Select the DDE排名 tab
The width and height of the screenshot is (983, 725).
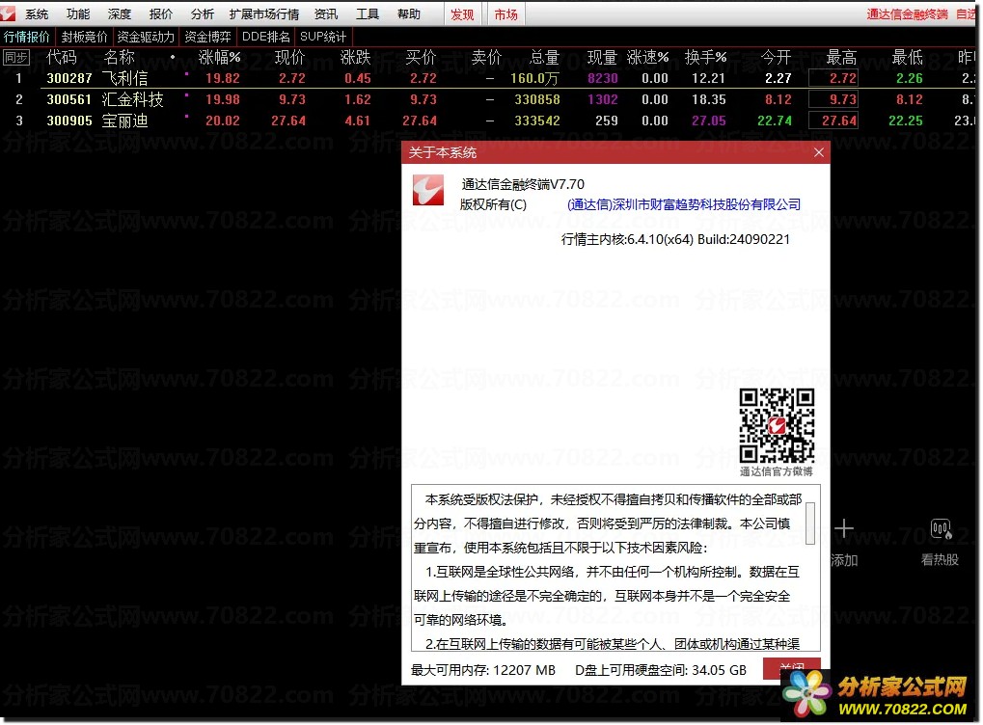(266, 37)
